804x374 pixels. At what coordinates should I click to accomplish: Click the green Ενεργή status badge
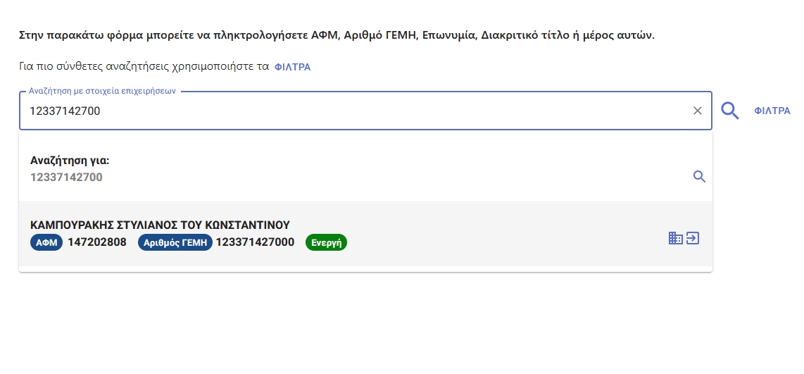click(326, 243)
